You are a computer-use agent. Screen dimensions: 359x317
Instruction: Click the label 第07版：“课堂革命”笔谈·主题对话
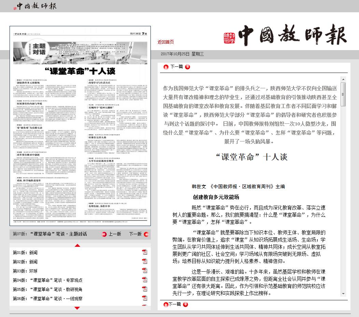pos(50,234)
